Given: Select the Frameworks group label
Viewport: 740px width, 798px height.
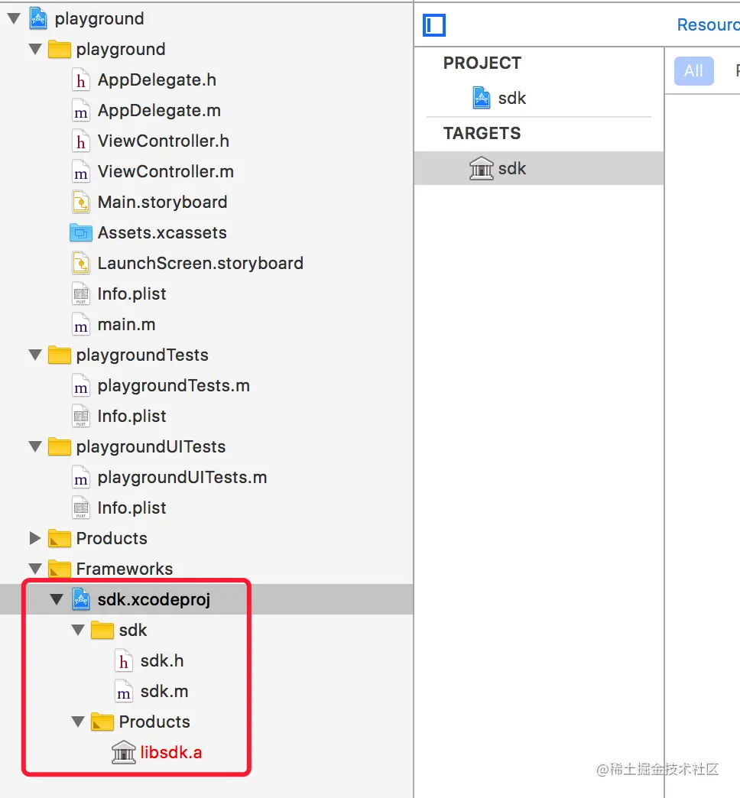Looking at the screenshot, I should (124, 569).
